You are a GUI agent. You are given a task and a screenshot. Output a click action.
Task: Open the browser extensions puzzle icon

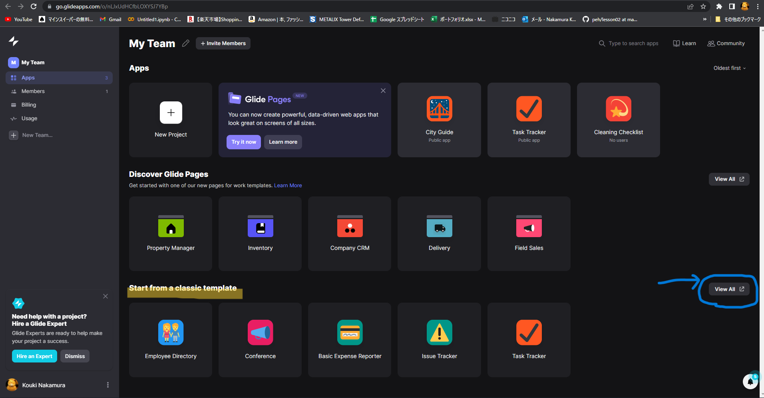719,6
